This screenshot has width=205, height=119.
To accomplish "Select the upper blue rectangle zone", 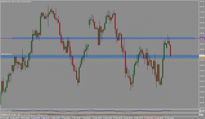I will click(103, 38).
